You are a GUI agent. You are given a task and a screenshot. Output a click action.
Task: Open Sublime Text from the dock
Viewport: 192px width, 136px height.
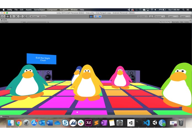(96, 123)
